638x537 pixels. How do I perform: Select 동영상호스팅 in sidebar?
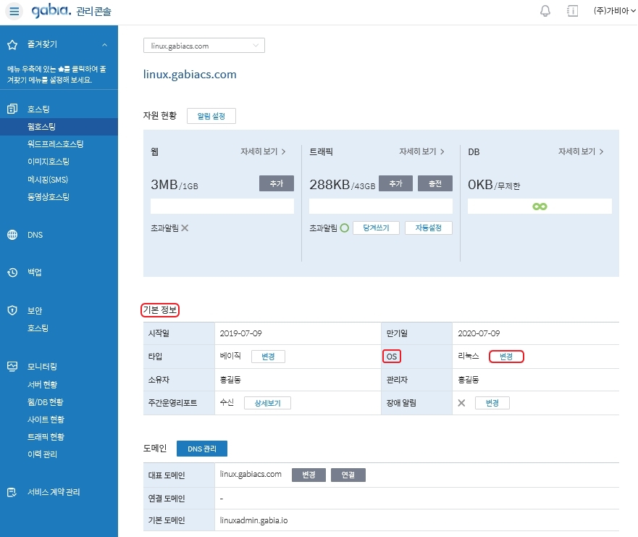pos(48,197)
